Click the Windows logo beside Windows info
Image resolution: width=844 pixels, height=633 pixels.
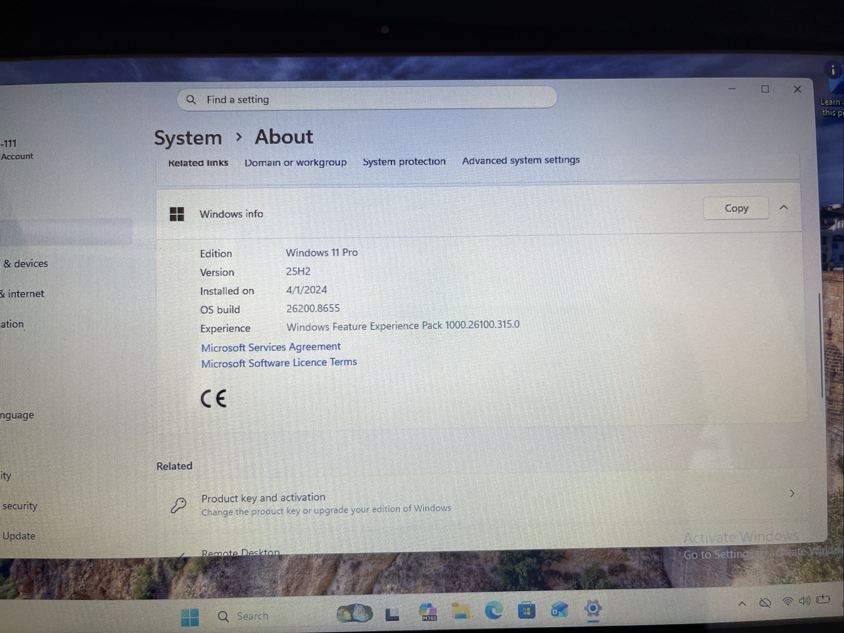pos(177,214)
